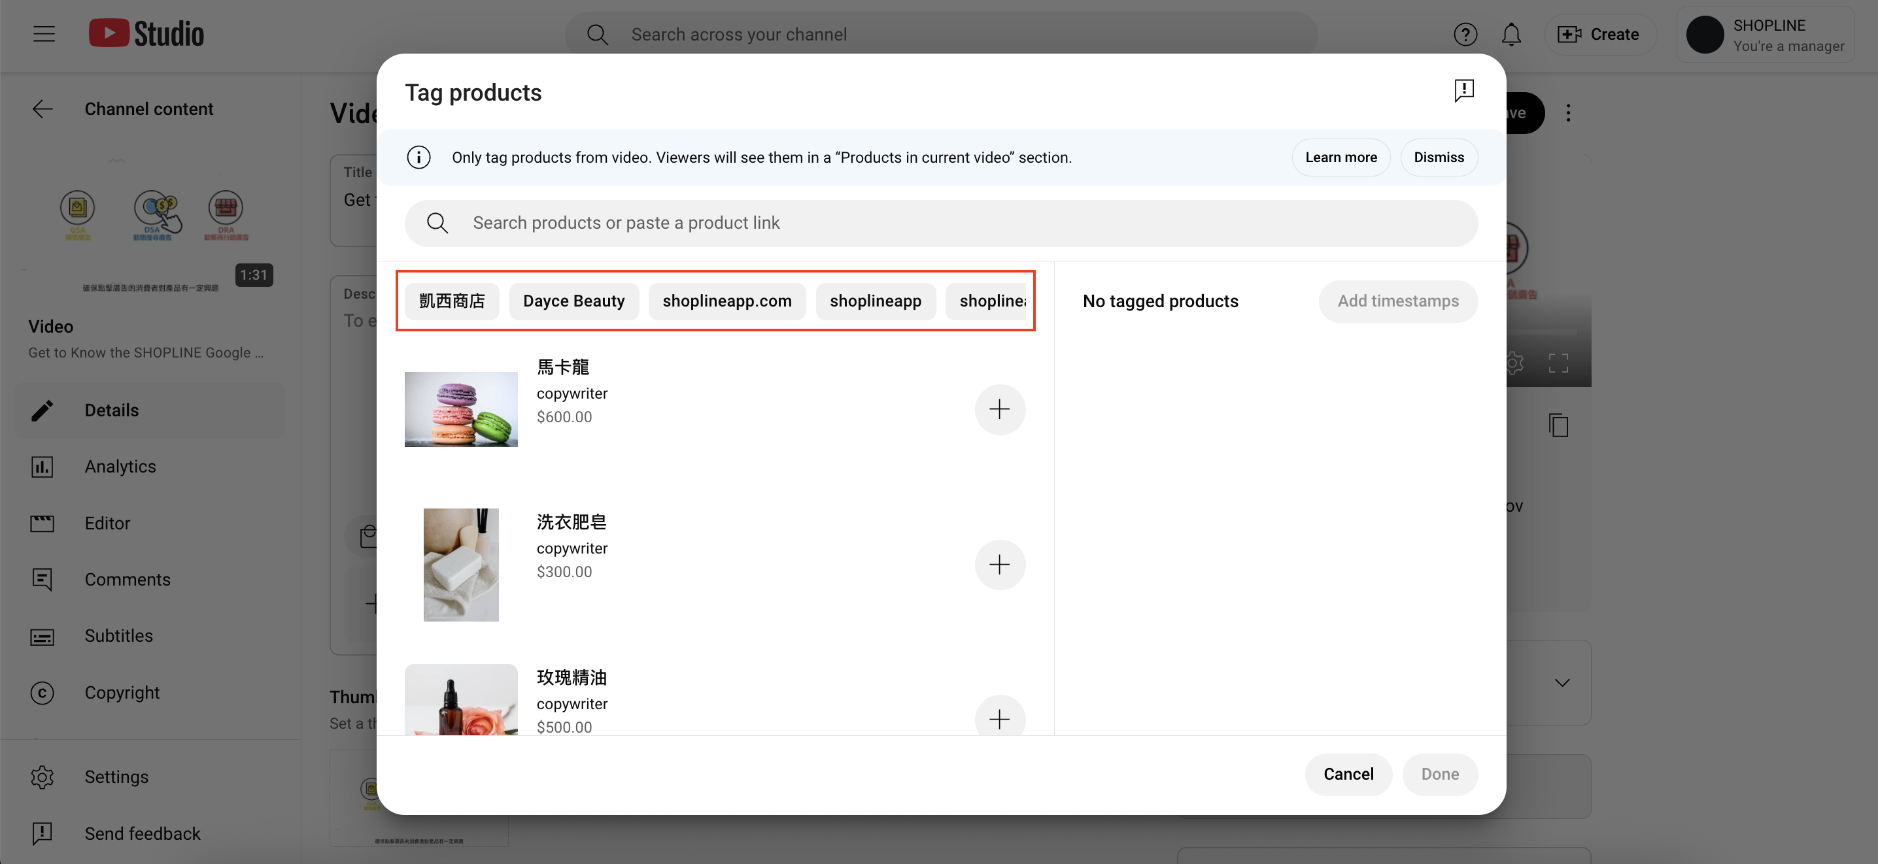Add 馬卡龍 product with plus button
This screenshot has width=1878, height=864.
point(1000,409)
